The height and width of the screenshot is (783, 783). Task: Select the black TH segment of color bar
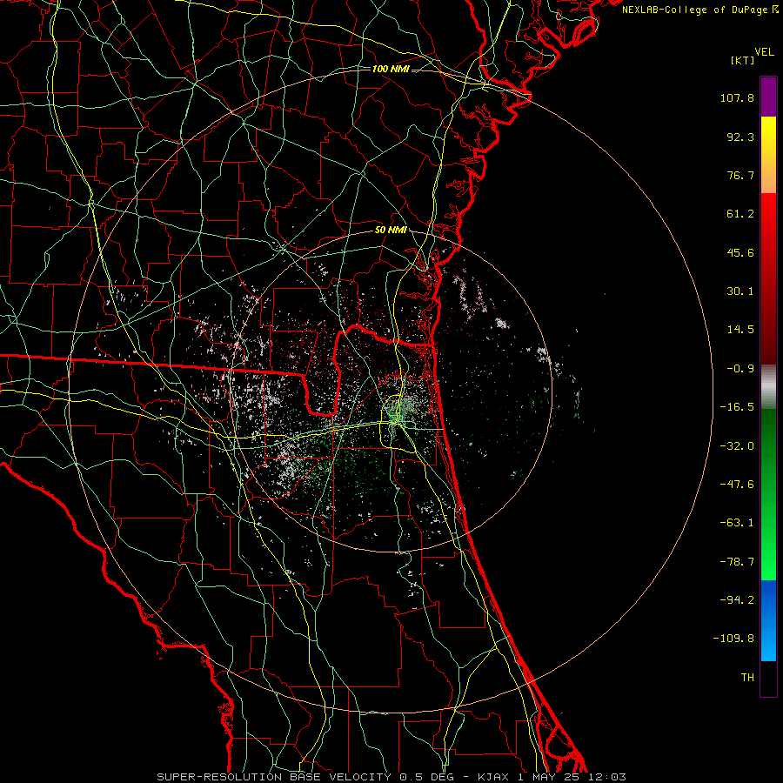click(768, 679)
